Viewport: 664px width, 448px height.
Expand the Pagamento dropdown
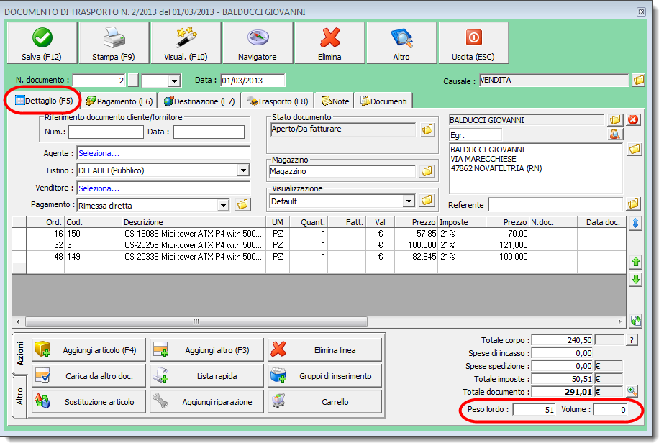tap(223, 206)
